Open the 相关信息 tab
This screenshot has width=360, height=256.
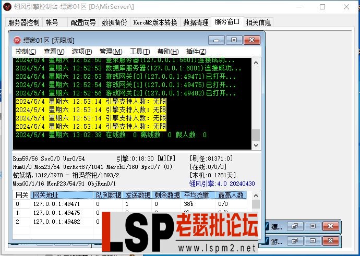(x=258, y=22)
